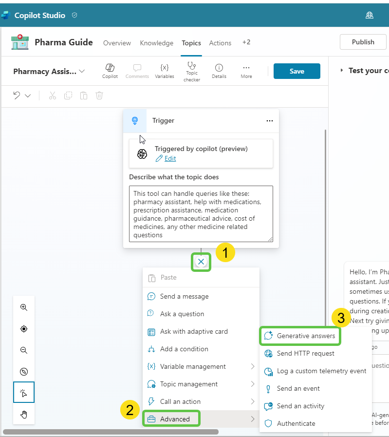Close the add node menu button
The width and height of the screenshot is (389, 437).
click(x=201, y=262)
